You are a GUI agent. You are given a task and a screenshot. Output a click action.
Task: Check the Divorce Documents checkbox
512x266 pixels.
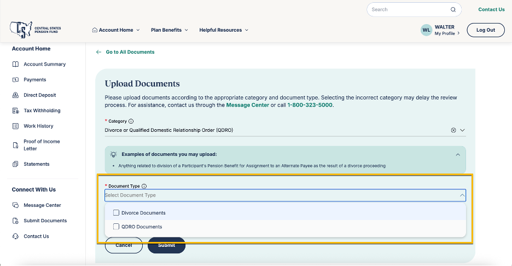pos(116,213)
